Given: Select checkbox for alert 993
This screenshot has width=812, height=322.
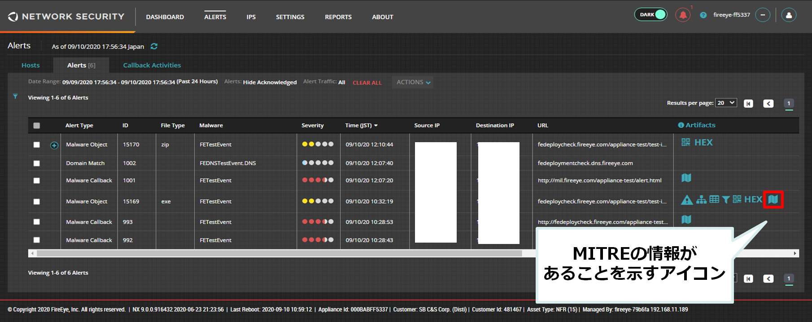Looking at the screenshot, I should point(37,222).
